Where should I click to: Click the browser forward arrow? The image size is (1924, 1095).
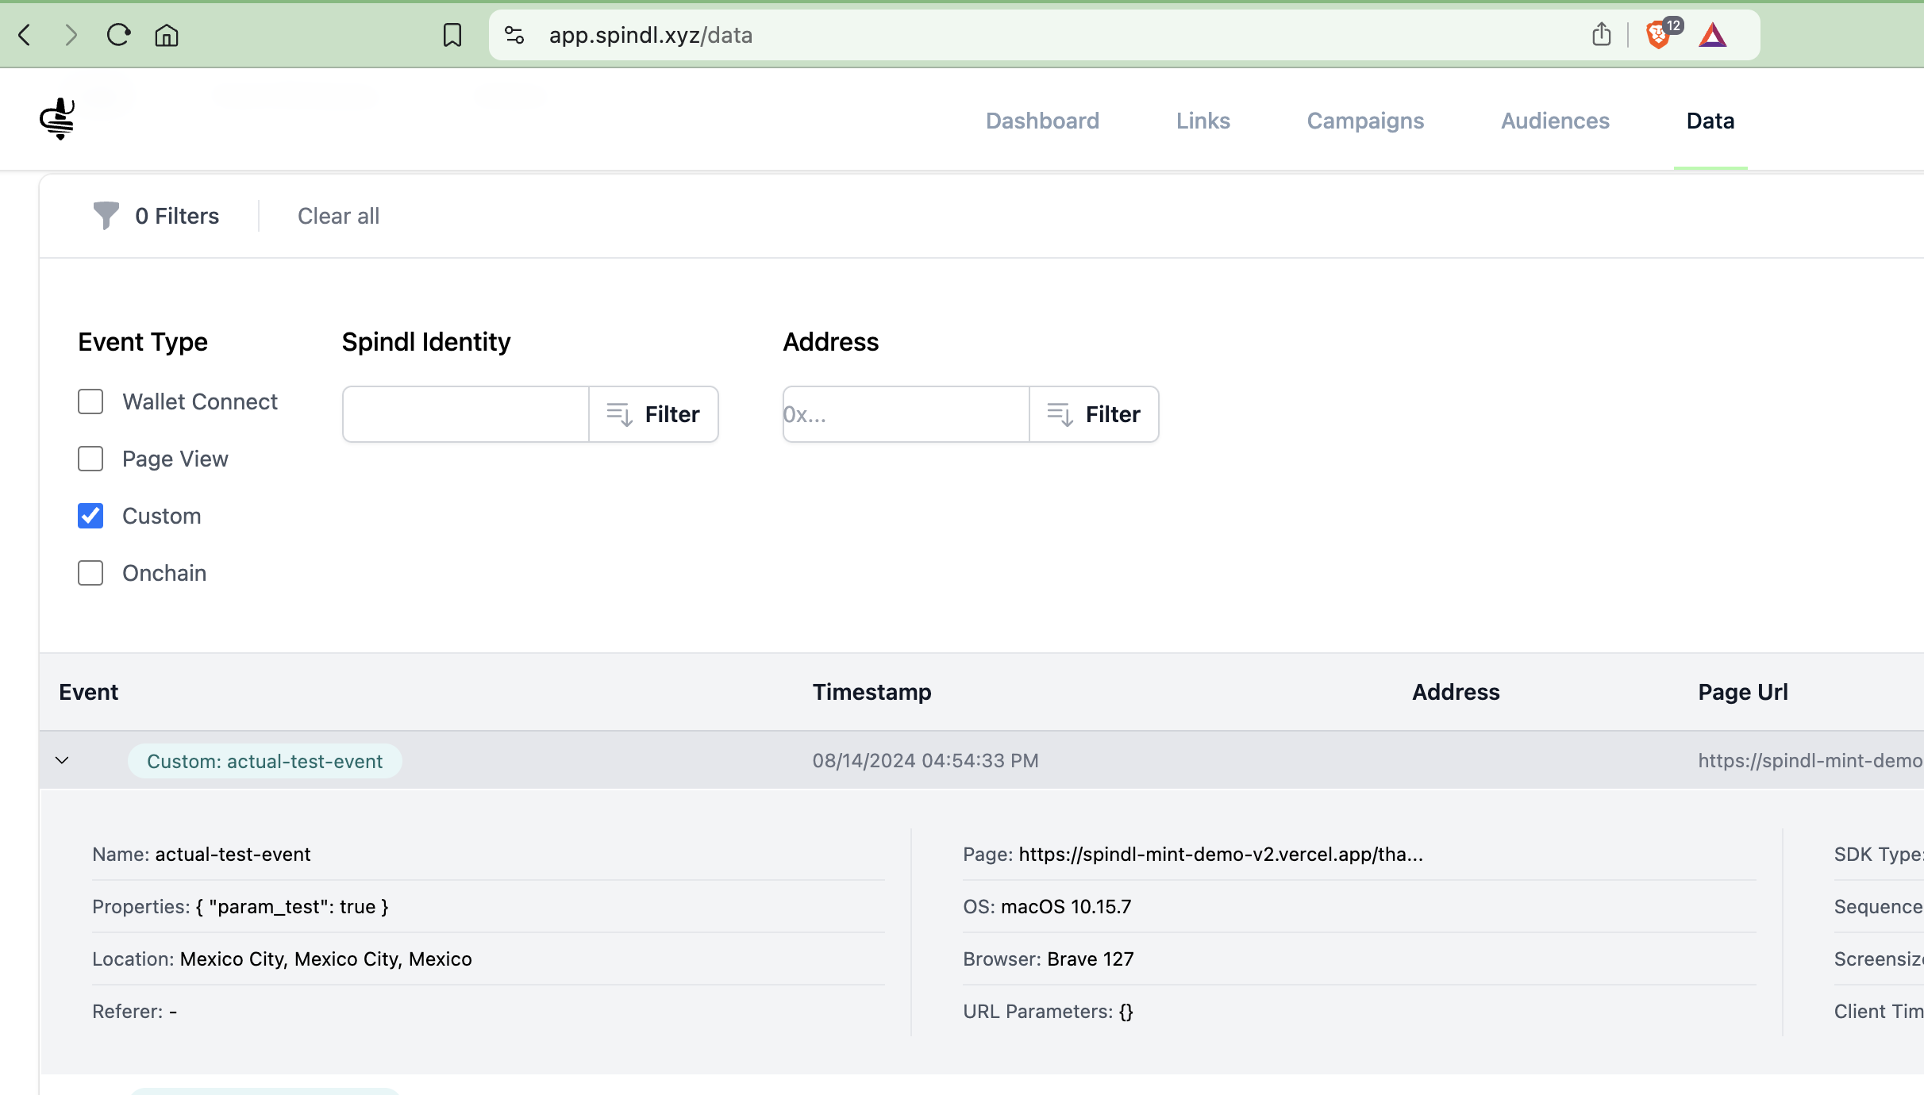pyautogui.click(x=71, y=35)
